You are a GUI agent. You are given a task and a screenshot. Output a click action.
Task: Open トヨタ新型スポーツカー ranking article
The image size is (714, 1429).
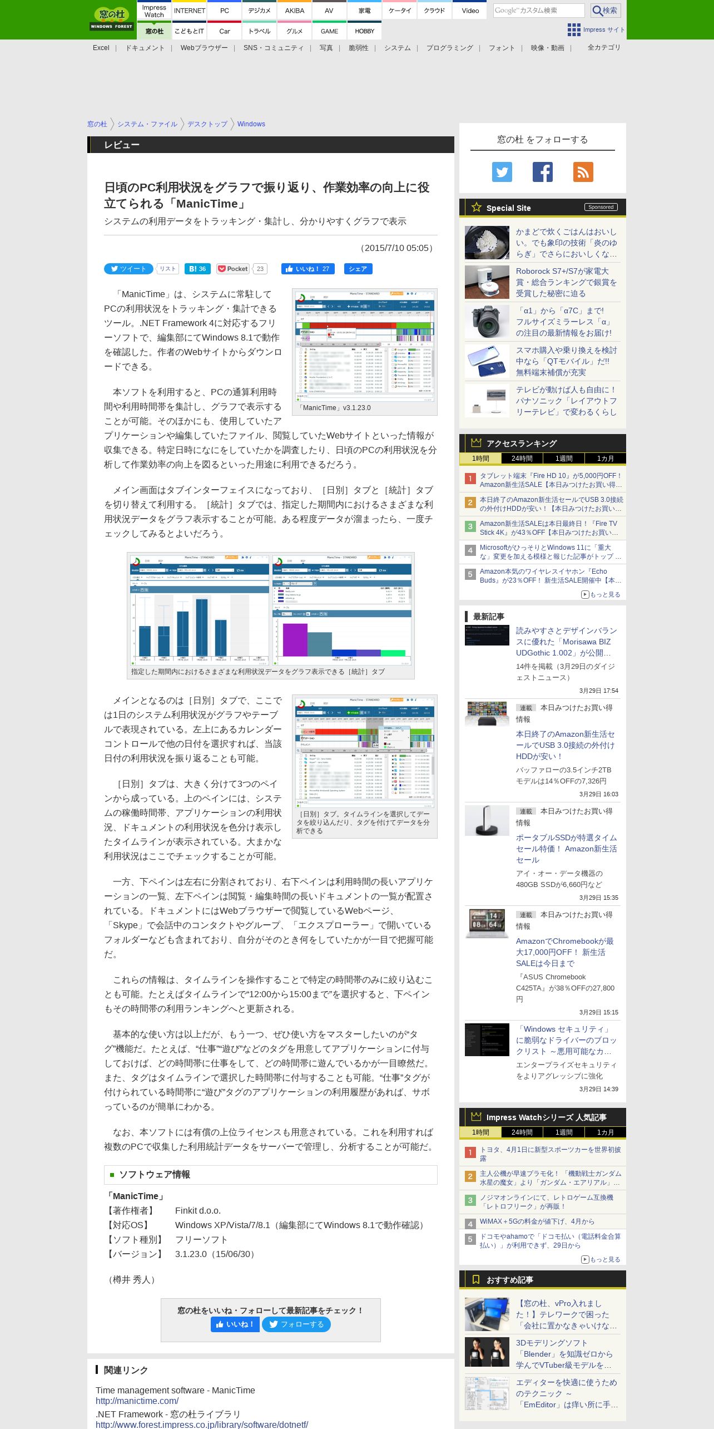551,1154
